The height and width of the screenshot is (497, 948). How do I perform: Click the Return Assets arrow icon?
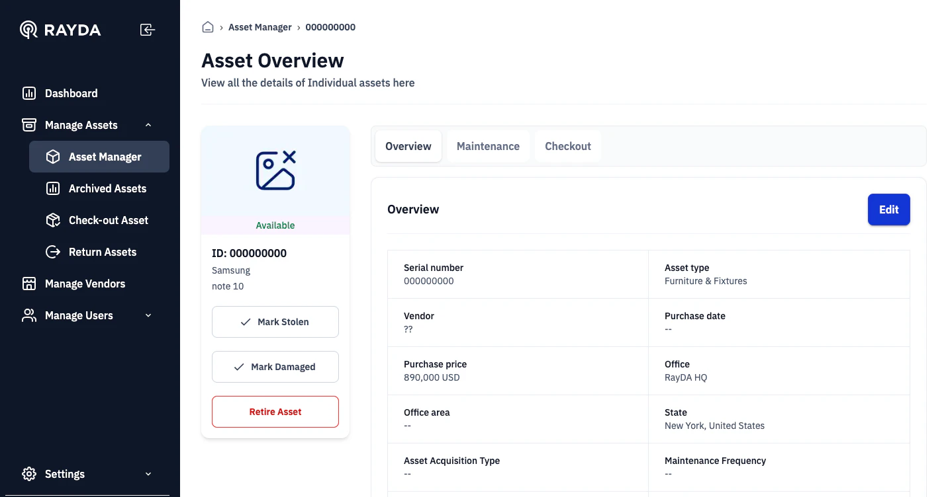(53, 252)
